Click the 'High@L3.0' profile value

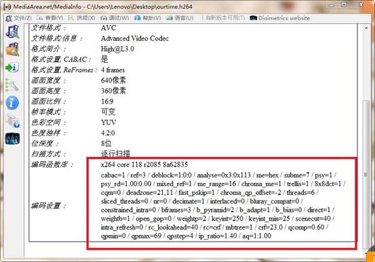(x=117, y=49)
